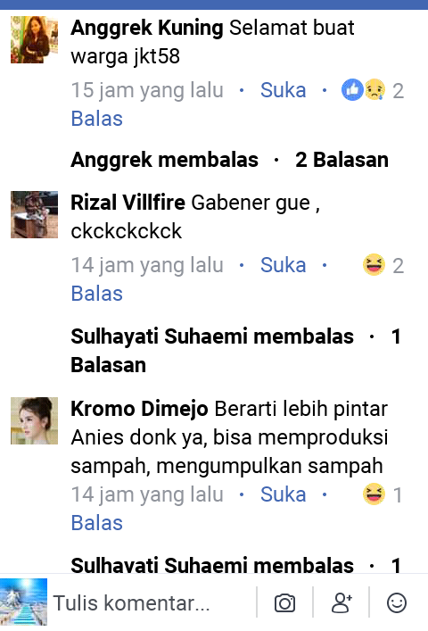
Task: Reply to Rizal Villfire's comment via Balas
Action: pos(97,294)
